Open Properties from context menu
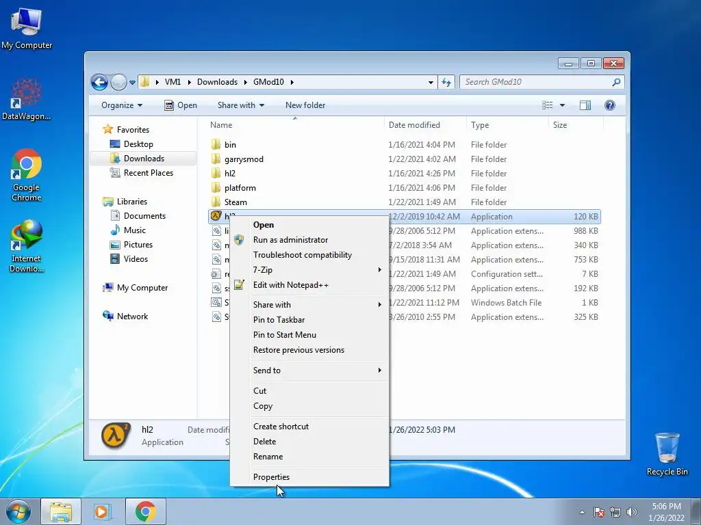This screenshot has height=525, width=701. tap(309, 476)
